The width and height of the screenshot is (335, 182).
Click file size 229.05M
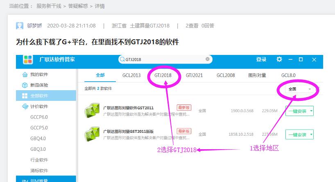click(269, 111)
